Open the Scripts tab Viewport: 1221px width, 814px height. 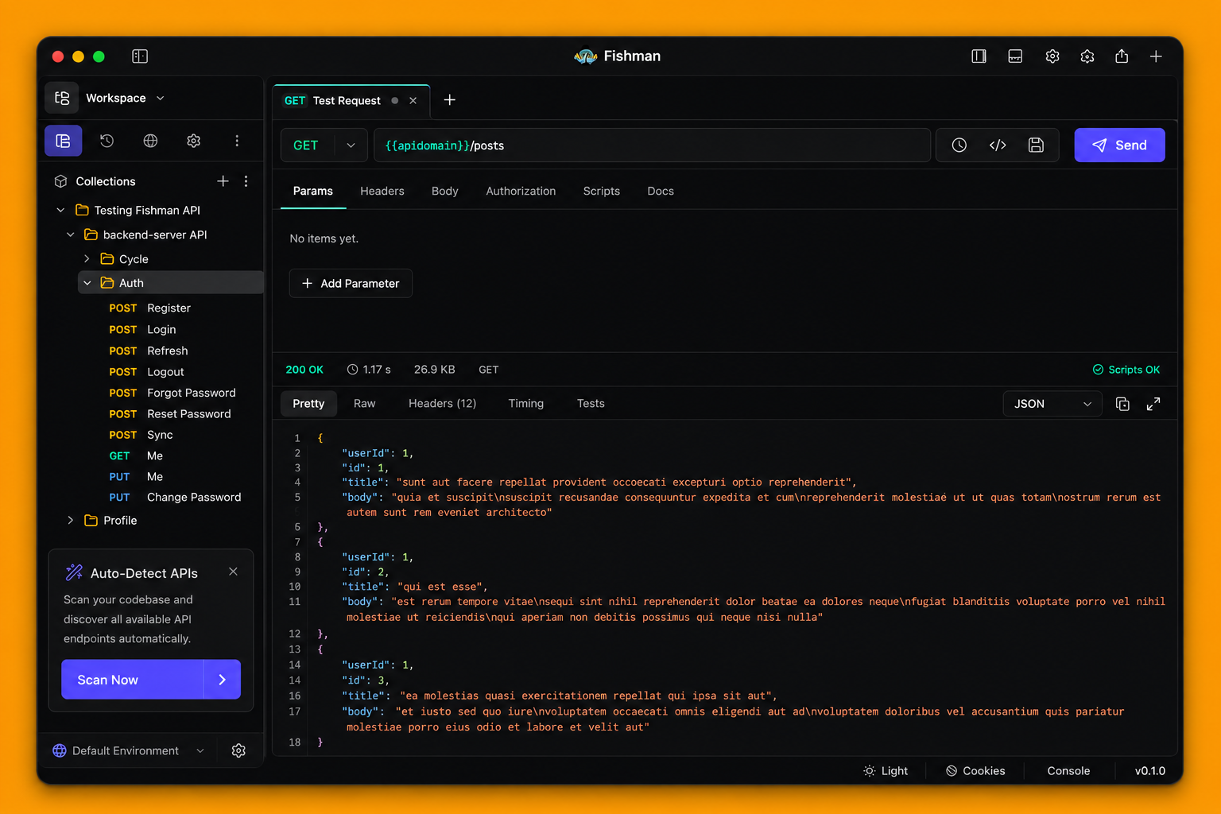tap(602, 192)
